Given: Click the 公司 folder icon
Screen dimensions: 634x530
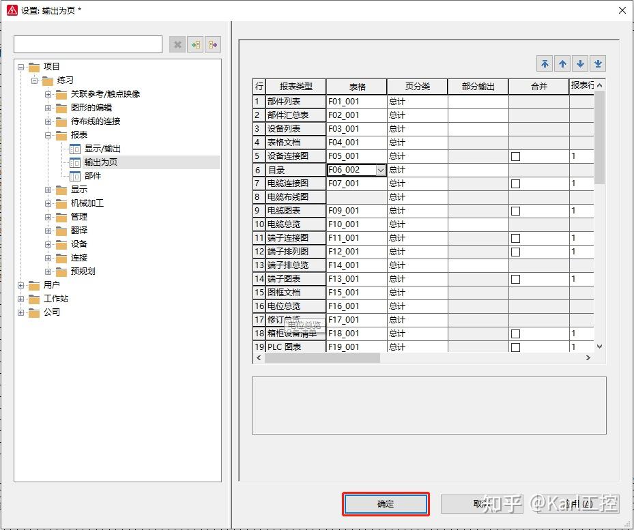Looking at the screenshot, I should 34,313.
